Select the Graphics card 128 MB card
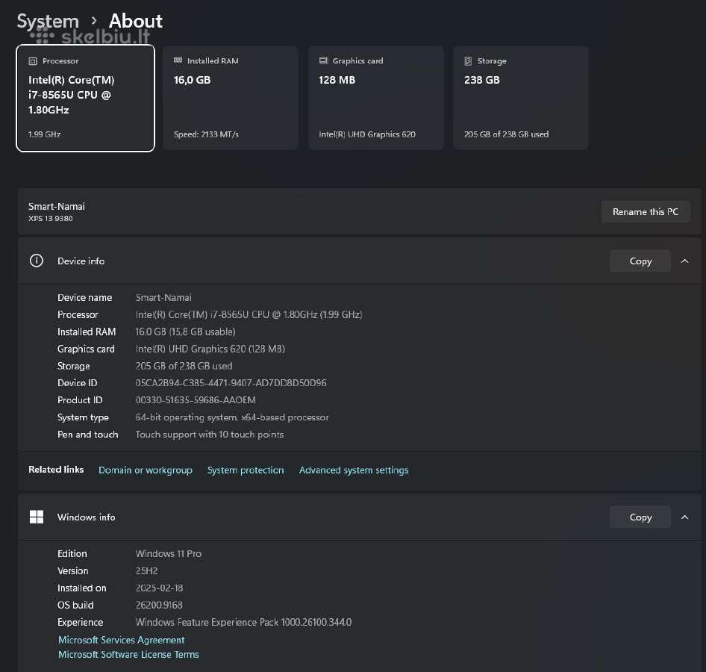 tap(376, 98)
